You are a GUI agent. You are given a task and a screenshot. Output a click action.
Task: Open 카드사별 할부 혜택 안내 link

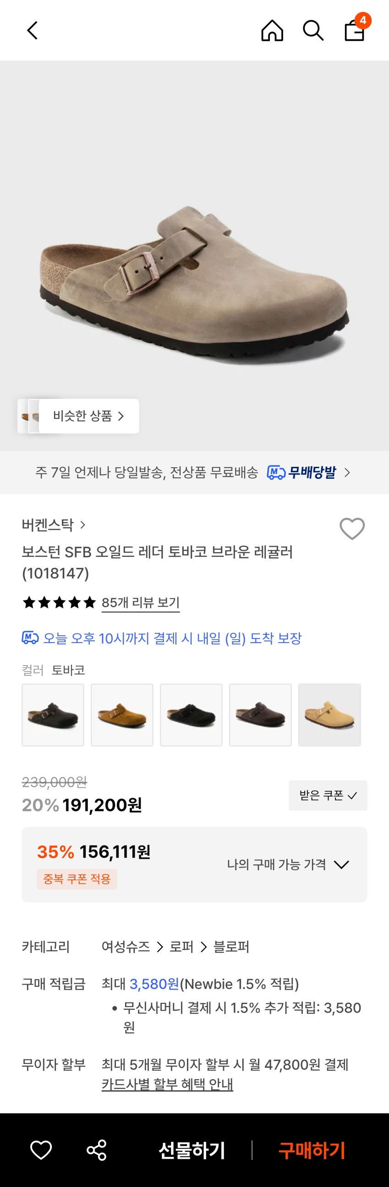(x=167, y=1085)
